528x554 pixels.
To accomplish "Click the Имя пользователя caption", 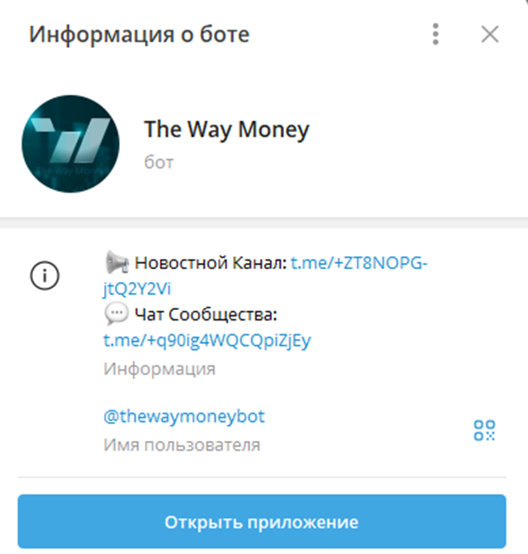I will [181, 445].
